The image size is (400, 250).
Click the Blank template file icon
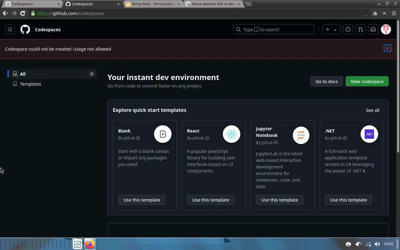point(163,134)
